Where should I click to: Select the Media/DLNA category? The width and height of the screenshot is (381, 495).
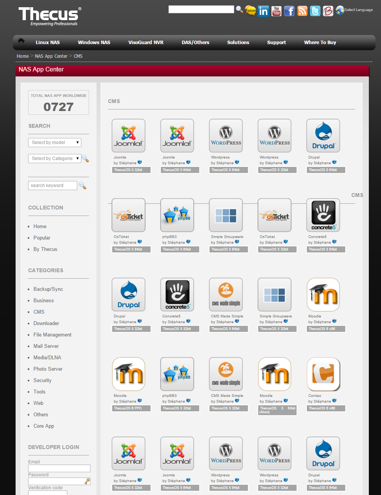click(47, 358)
